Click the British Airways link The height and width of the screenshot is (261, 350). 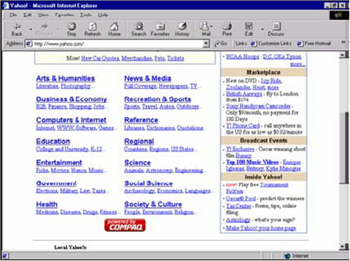[x=244, y=94]
